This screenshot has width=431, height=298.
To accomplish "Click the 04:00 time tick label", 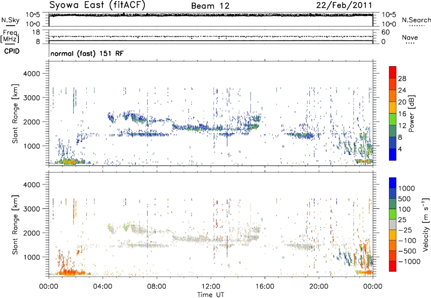I will pos(103,287).
